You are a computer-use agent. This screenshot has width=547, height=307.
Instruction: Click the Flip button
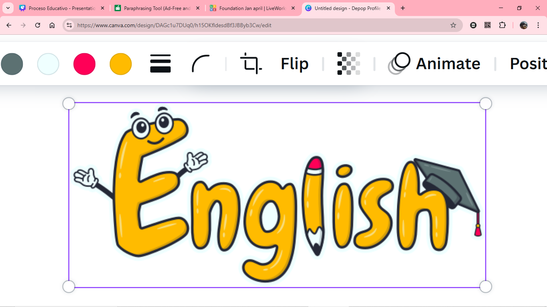tap(294, 64)
